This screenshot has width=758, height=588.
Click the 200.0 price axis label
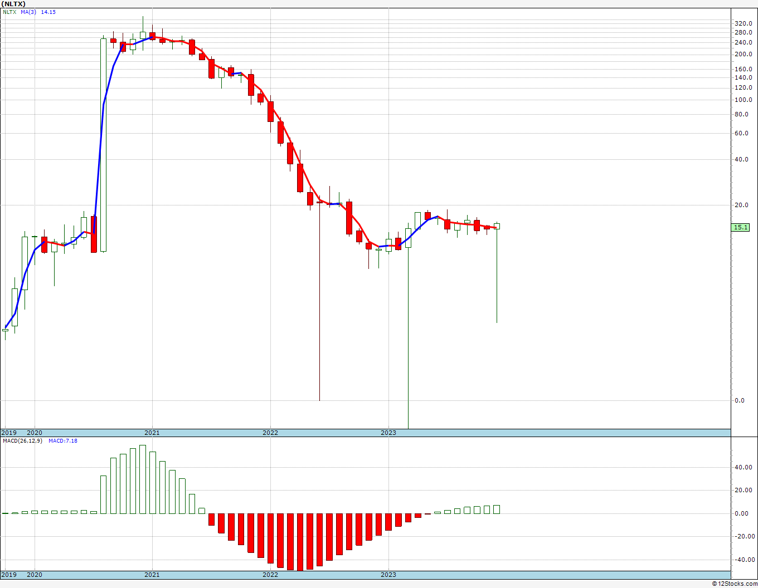743,55
